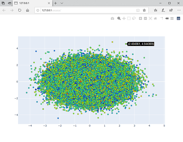Enable compare data on hover
Image resolution: width=183 pixels, height=142 pixels.
[172, 18]
